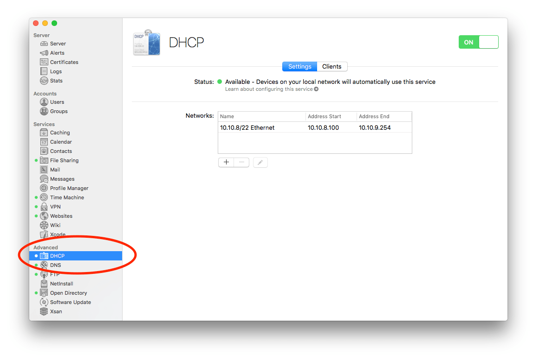Click the Xsan service icon
Image resolution: width=546 pixels, height=361 pixels.
coord(43,311)
